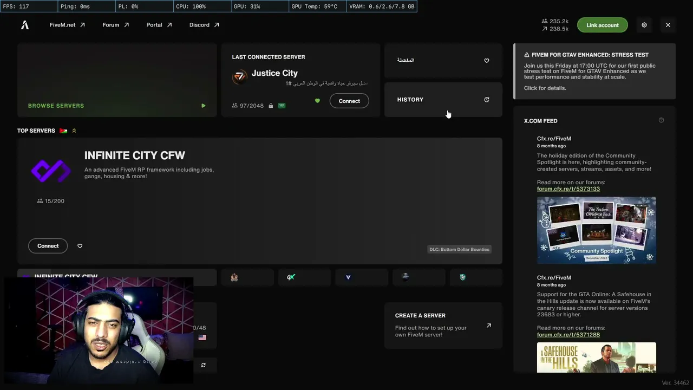The height and width of the screenshot is (390, 693).
Task: Open the Community Spotlight image
Action: click(x=597, y=230)
